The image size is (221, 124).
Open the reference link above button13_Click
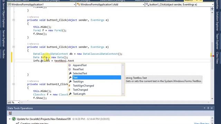coord(33,81)
